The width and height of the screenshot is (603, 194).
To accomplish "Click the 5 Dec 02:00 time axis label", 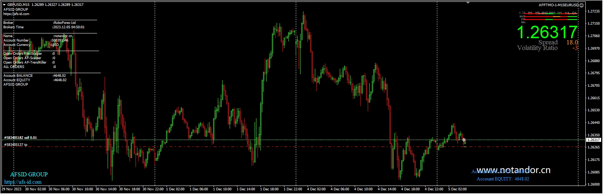I will 457,189.
